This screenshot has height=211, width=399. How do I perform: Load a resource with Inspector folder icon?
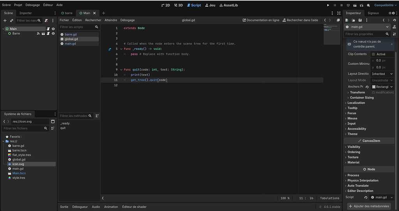353,20
